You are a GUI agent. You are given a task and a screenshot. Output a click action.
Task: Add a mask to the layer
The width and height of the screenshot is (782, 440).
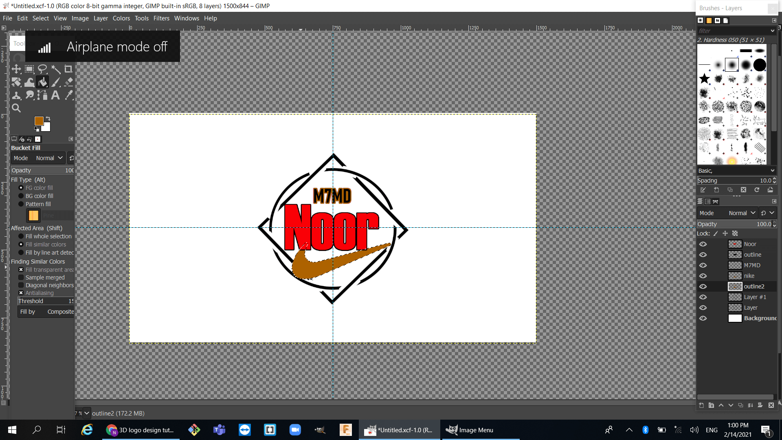click(760, 405)
